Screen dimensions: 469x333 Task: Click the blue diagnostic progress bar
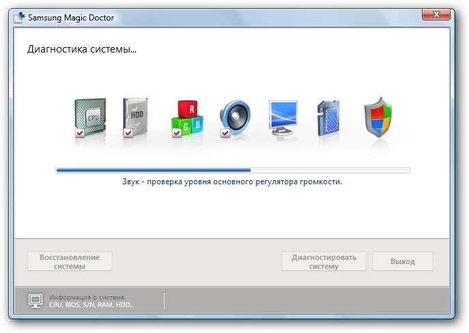[x=233, y=171]
